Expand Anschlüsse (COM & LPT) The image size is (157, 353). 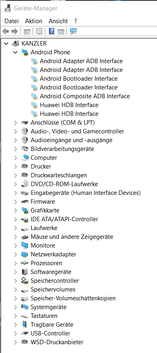coord(15,123)
